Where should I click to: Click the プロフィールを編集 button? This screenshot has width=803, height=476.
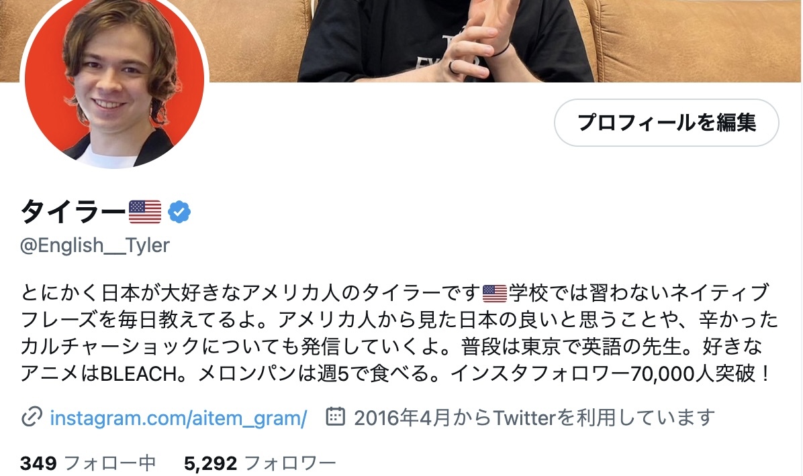pyautogui.click(x=666, y=123)
